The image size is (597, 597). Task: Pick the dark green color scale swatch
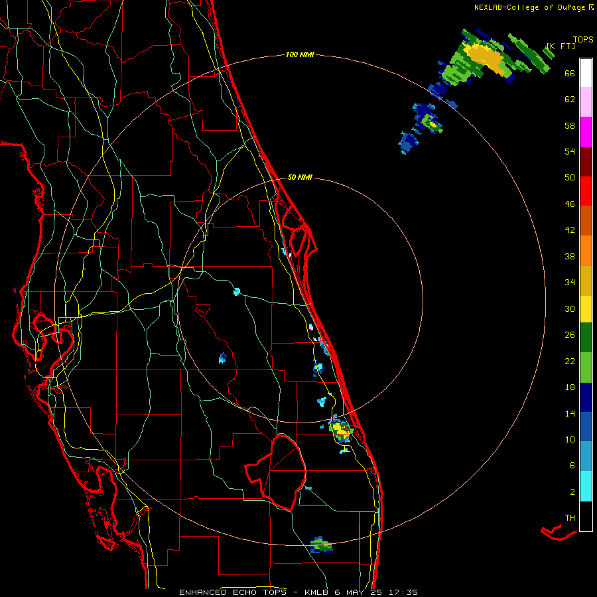point(586,338)
